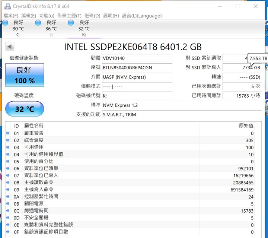
Task: Open the 檔案(F) menu
Action: pos(11,16)
